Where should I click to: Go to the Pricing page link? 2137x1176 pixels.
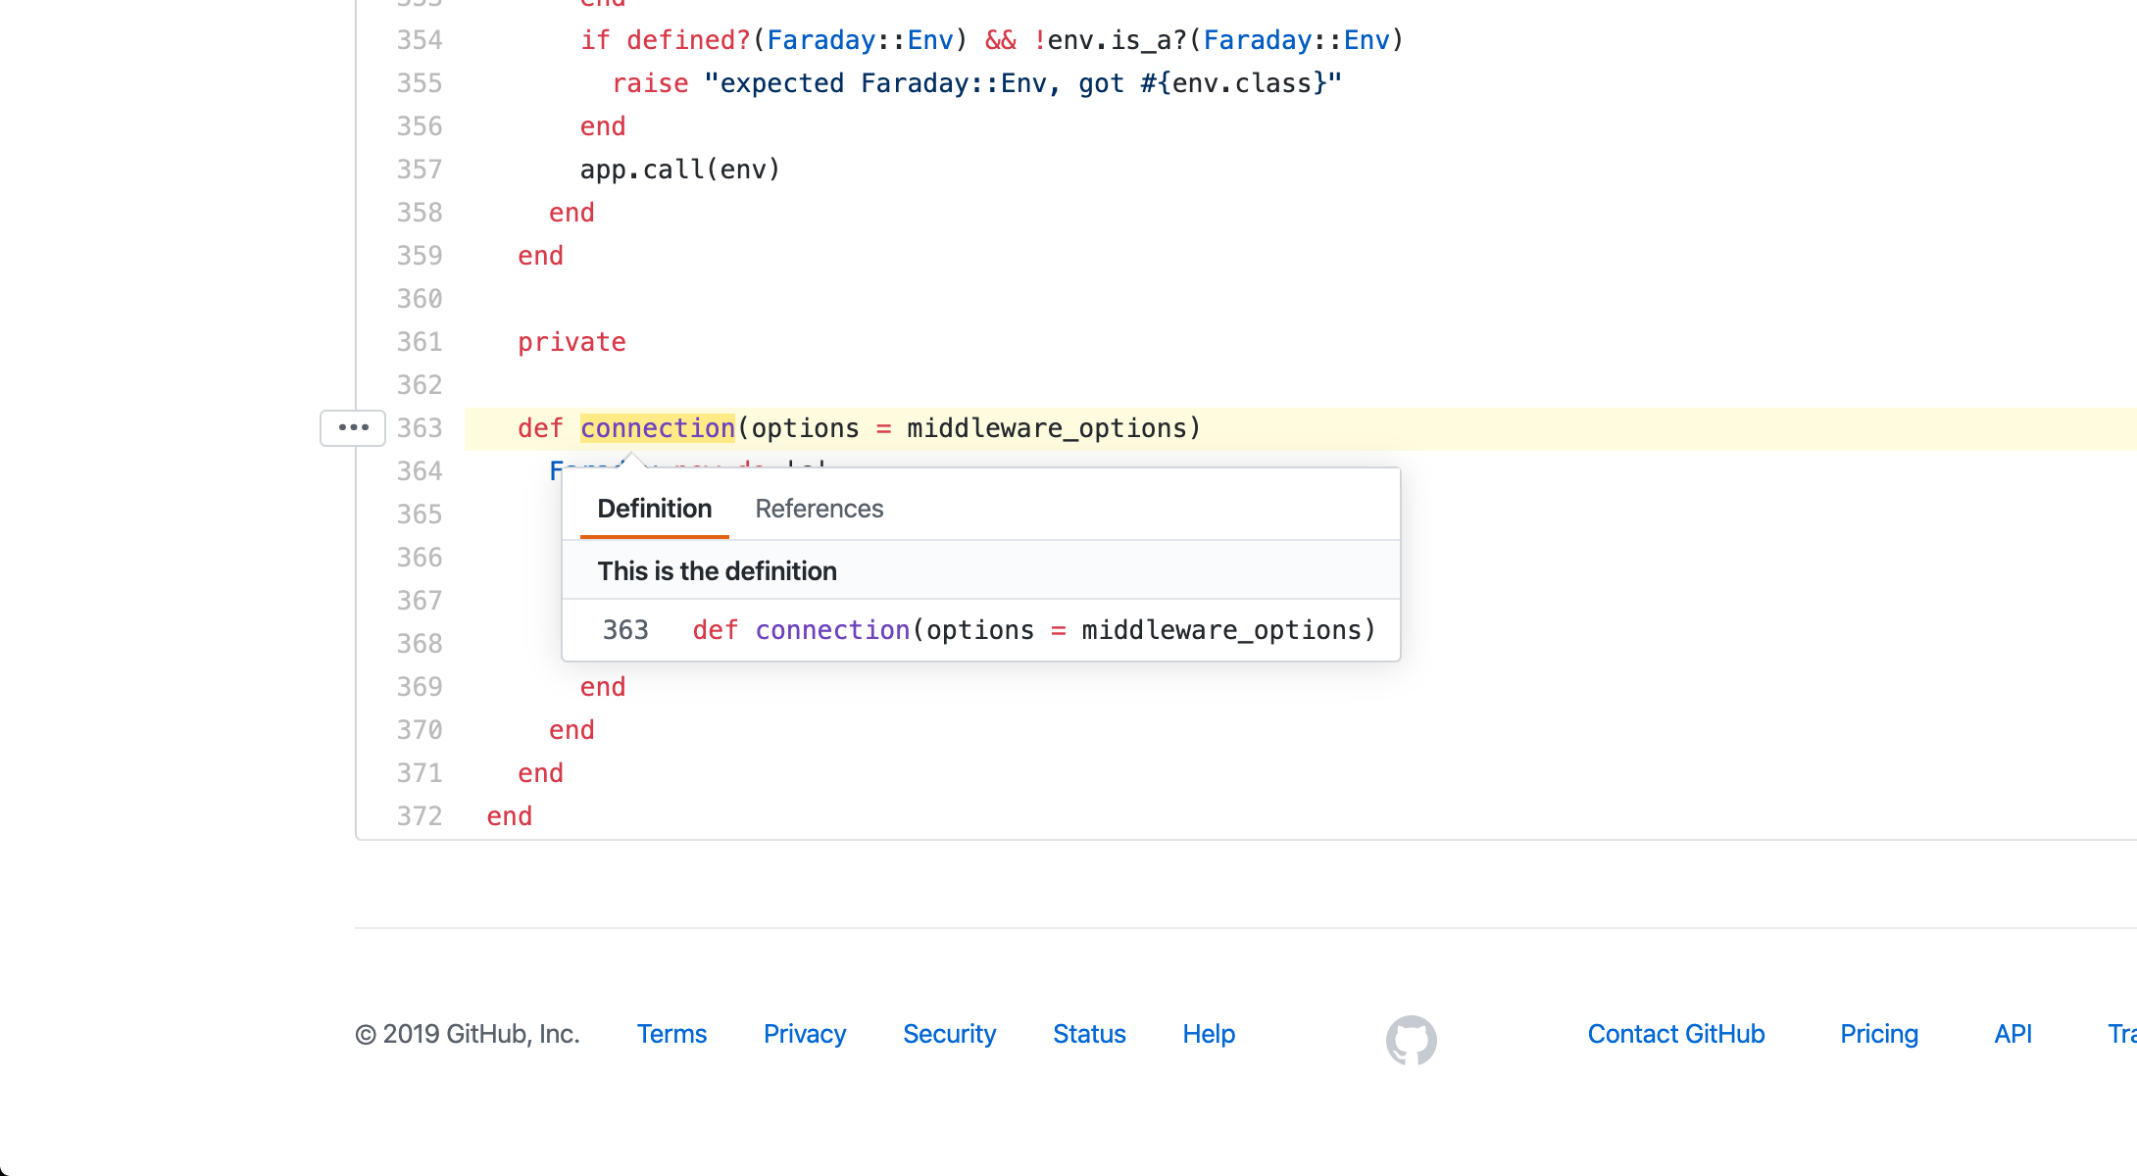[1878, 1034]
